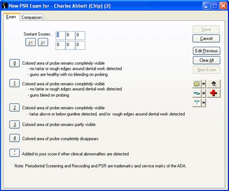Click 'gums are healthy with no bleeding' text

click(69, 75)
